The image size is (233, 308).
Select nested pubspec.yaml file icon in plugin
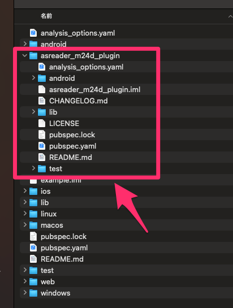[42, 146]
